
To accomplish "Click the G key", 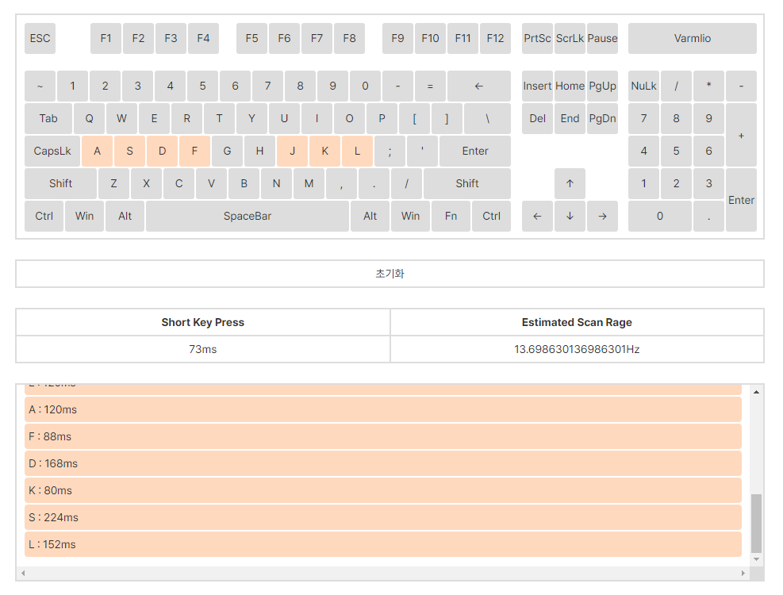I will tap(227, 151).
